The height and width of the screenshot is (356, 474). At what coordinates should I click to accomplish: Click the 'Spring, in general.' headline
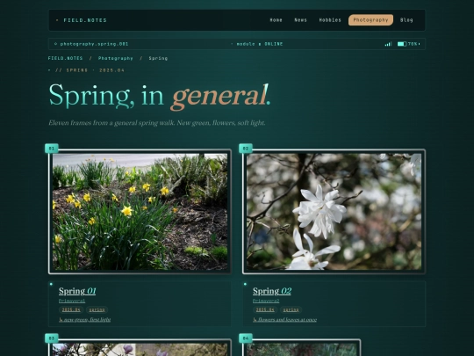pyautogui.click(x=160, y=96)
